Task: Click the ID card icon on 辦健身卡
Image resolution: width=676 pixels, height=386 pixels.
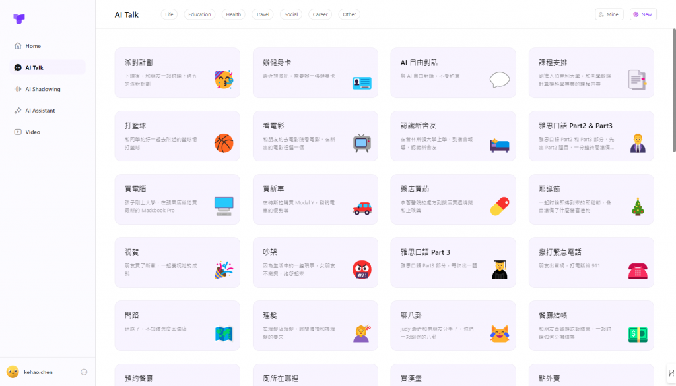Action: click(x=362, y=82)
